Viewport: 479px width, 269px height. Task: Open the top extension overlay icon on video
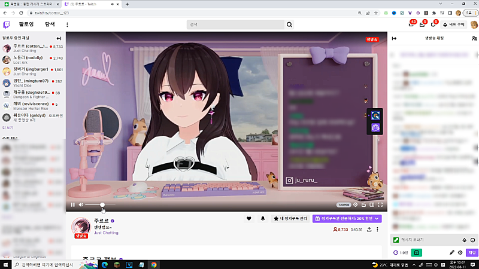point(375,115)
